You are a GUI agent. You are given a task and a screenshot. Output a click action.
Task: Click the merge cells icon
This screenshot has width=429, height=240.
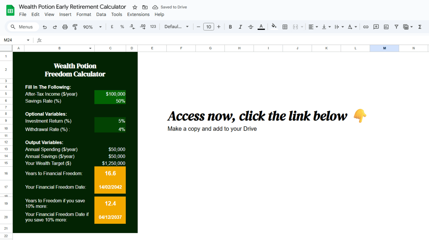(x=295, y=27)
